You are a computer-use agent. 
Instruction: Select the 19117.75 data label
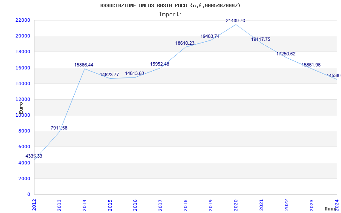click(x=261, y=39)
